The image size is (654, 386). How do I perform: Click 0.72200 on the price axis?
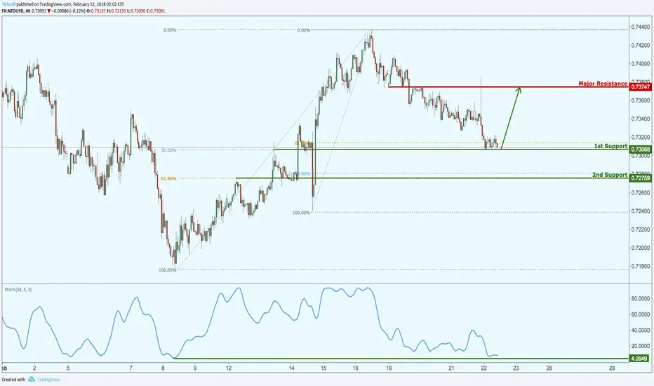coord(640,229)
